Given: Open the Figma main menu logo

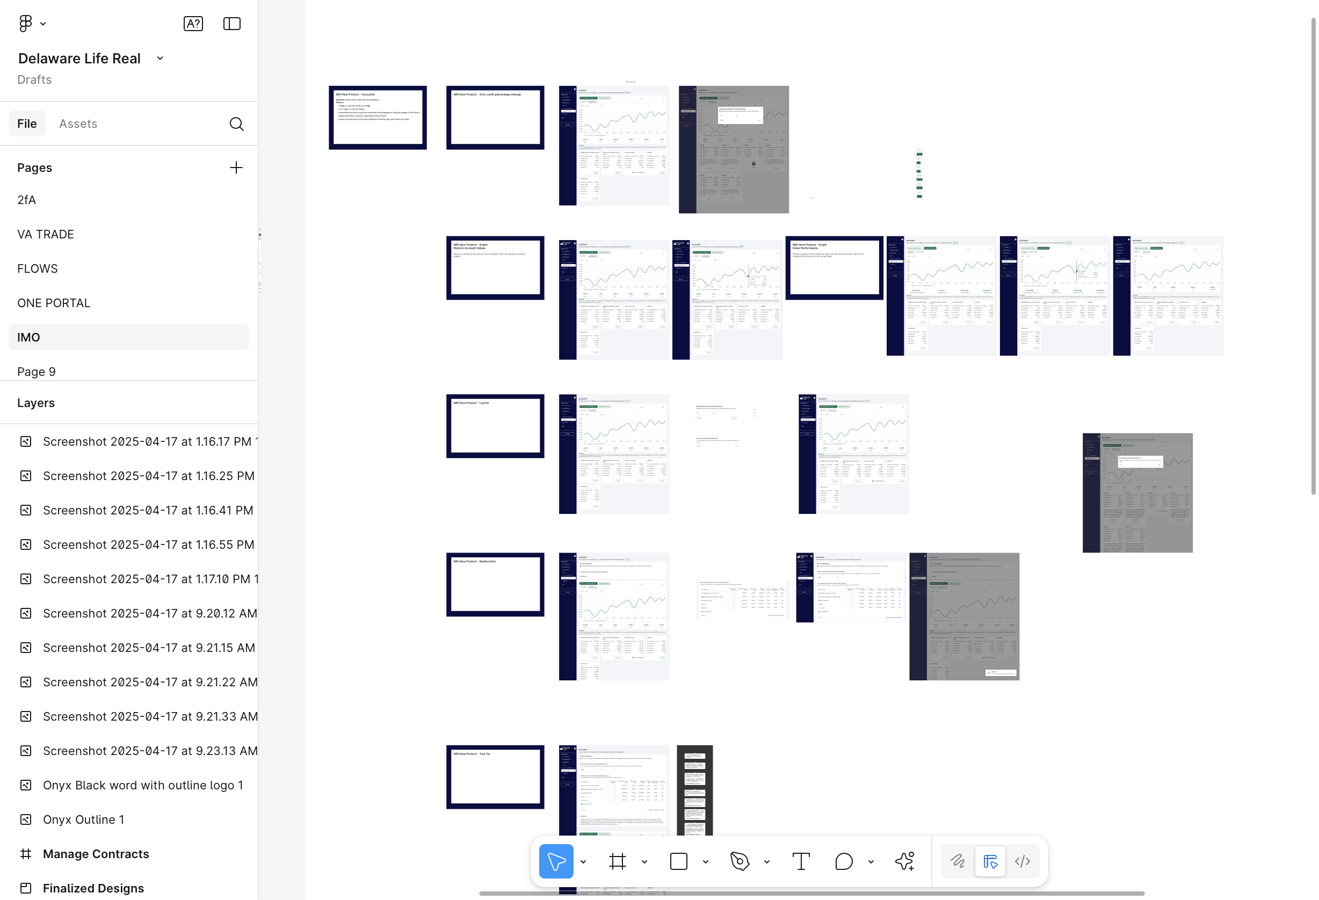Looking at the screenshot, I should 26,23.
